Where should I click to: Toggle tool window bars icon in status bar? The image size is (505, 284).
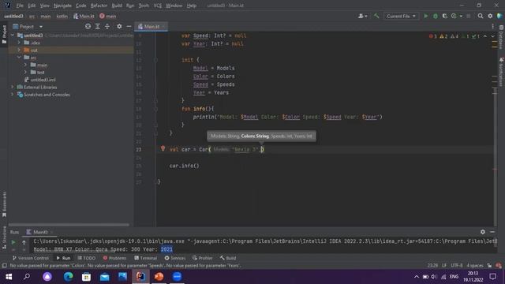click(x=4, y=266)
